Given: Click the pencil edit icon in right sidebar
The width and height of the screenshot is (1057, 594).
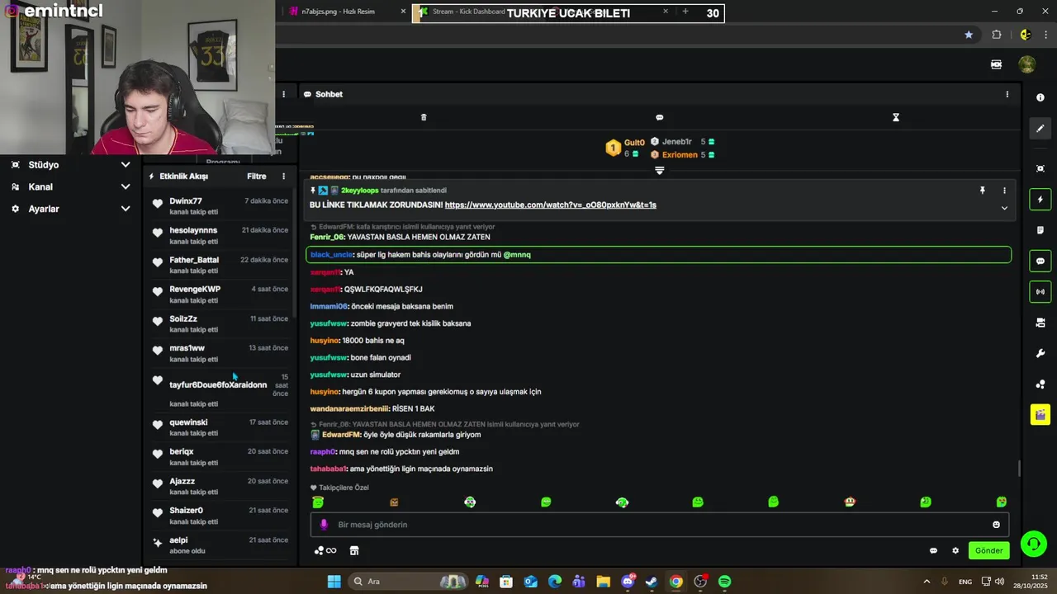Looking at the screenshot, I should coord(1040,129).
